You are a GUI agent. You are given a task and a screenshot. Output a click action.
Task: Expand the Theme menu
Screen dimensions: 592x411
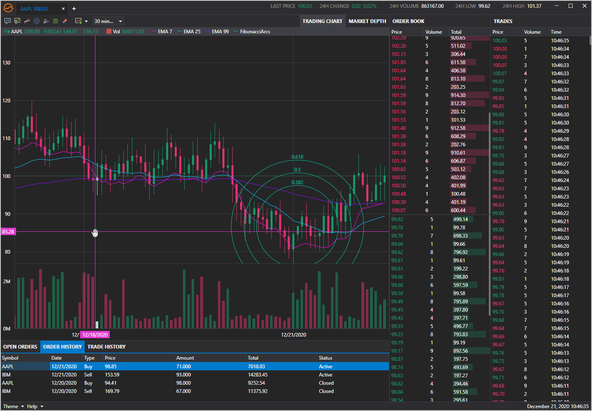coord(13,406)
